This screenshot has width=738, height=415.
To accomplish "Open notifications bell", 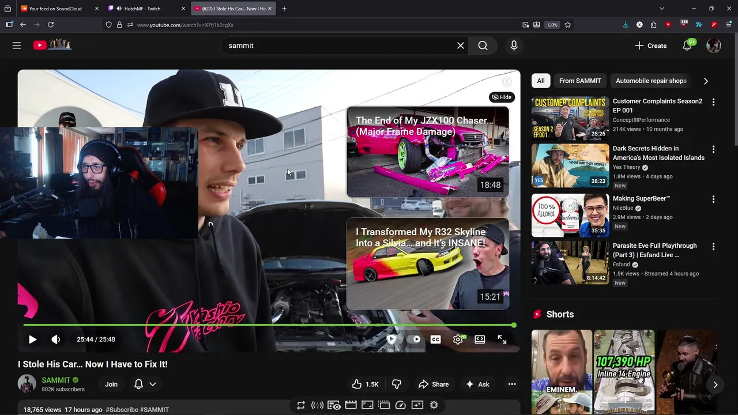I will (687, 46).
